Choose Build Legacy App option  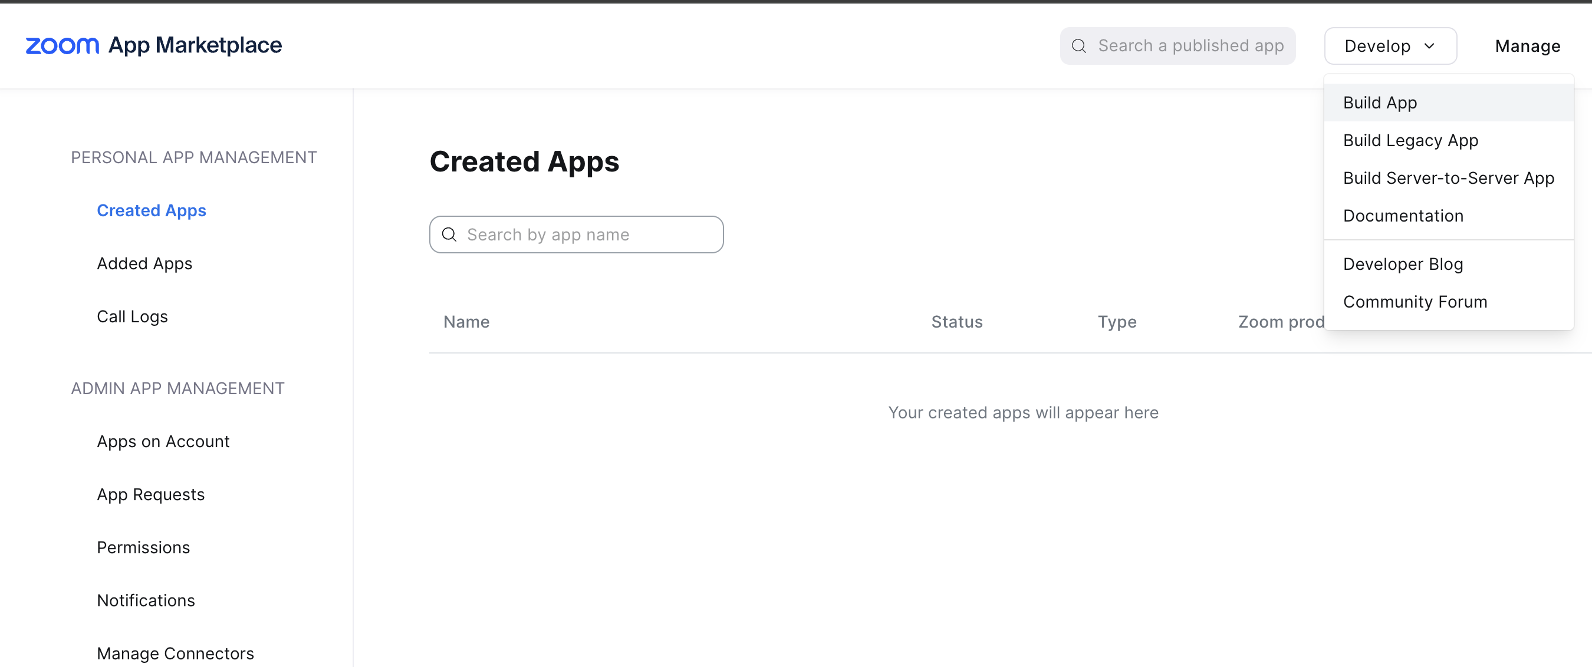point(1411,140)
